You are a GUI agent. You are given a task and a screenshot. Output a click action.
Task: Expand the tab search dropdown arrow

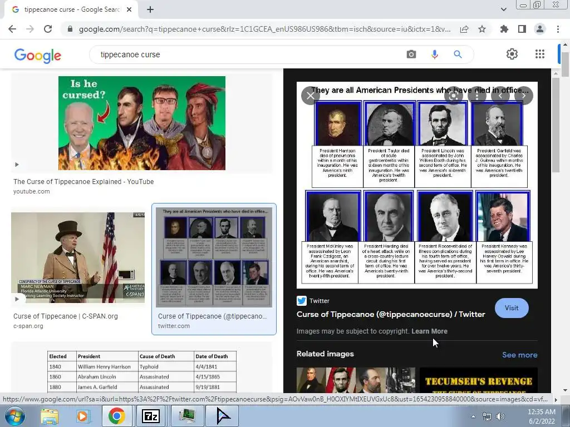pyautogui.click(x=503, y=10)
